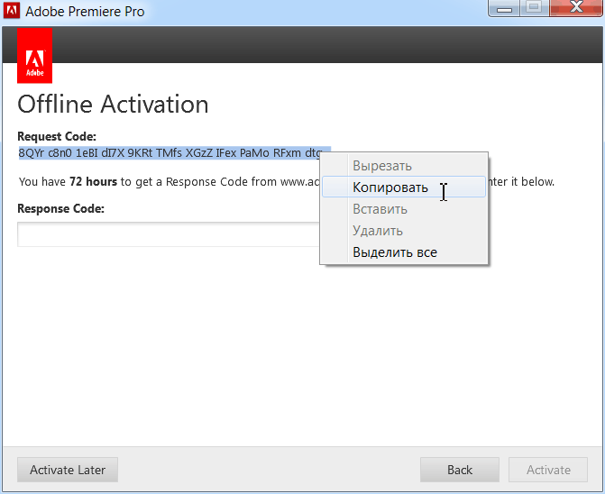Pick Удалить from the context menu
The height and width of the screenshot is (494, 605).
404,230
